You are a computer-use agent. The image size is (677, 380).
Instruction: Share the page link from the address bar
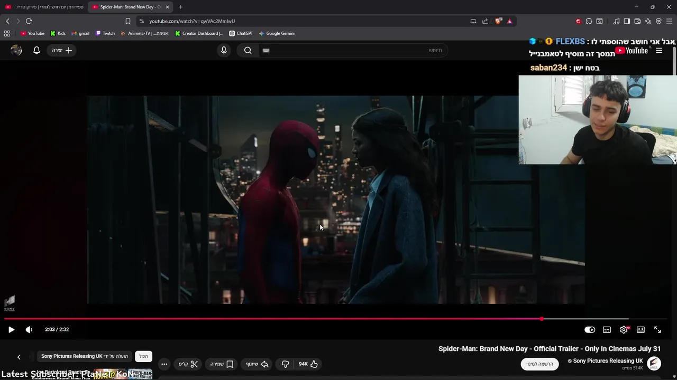coord(485,21)
